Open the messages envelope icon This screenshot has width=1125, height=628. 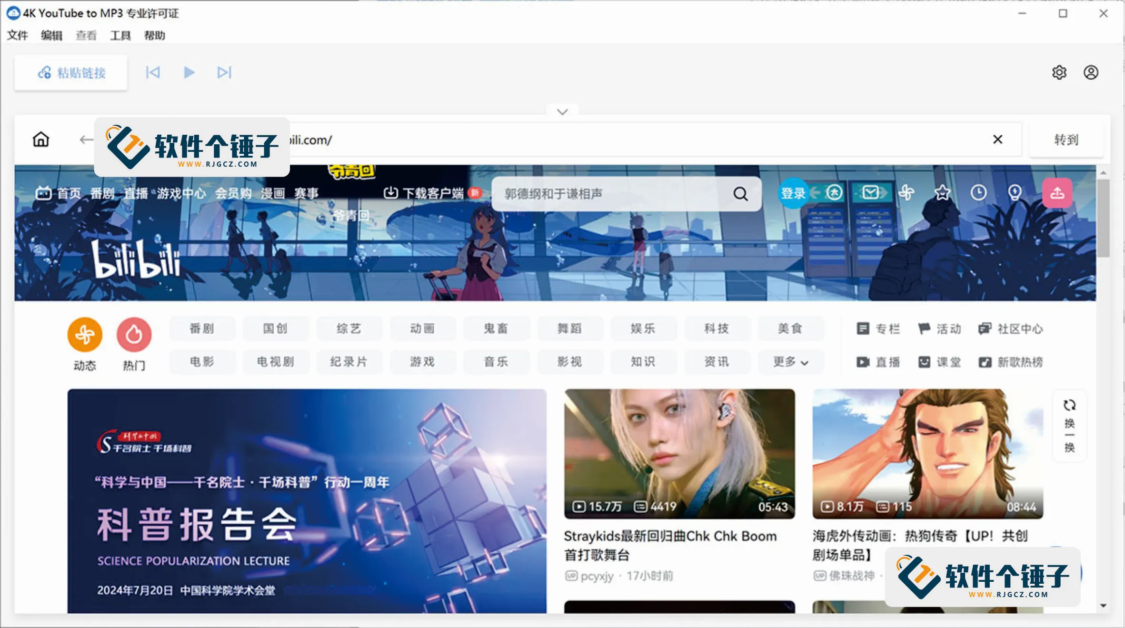pos(870,192)
